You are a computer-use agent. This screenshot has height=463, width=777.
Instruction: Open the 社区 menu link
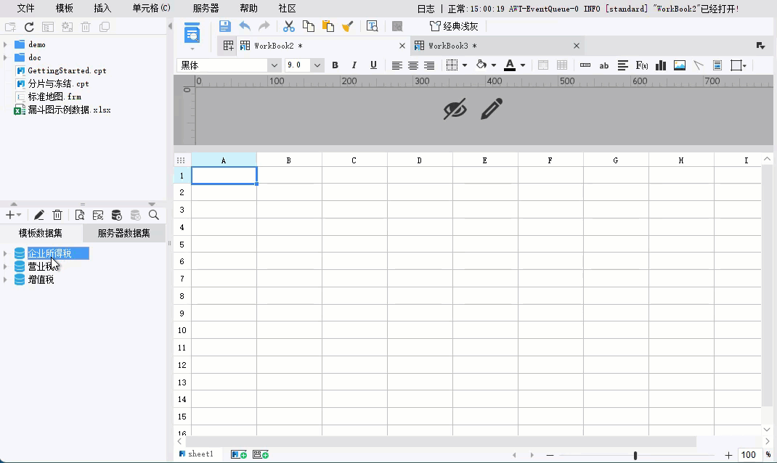point(287,9)
